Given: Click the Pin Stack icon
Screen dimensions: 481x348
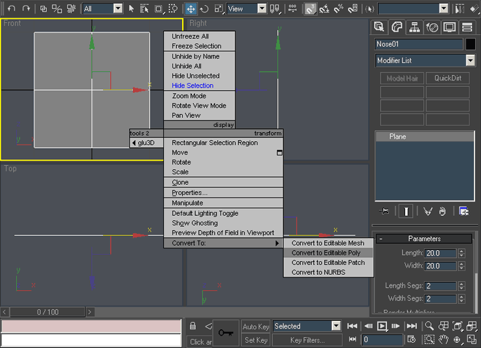Looking at the screenshot, I should 384,211.
